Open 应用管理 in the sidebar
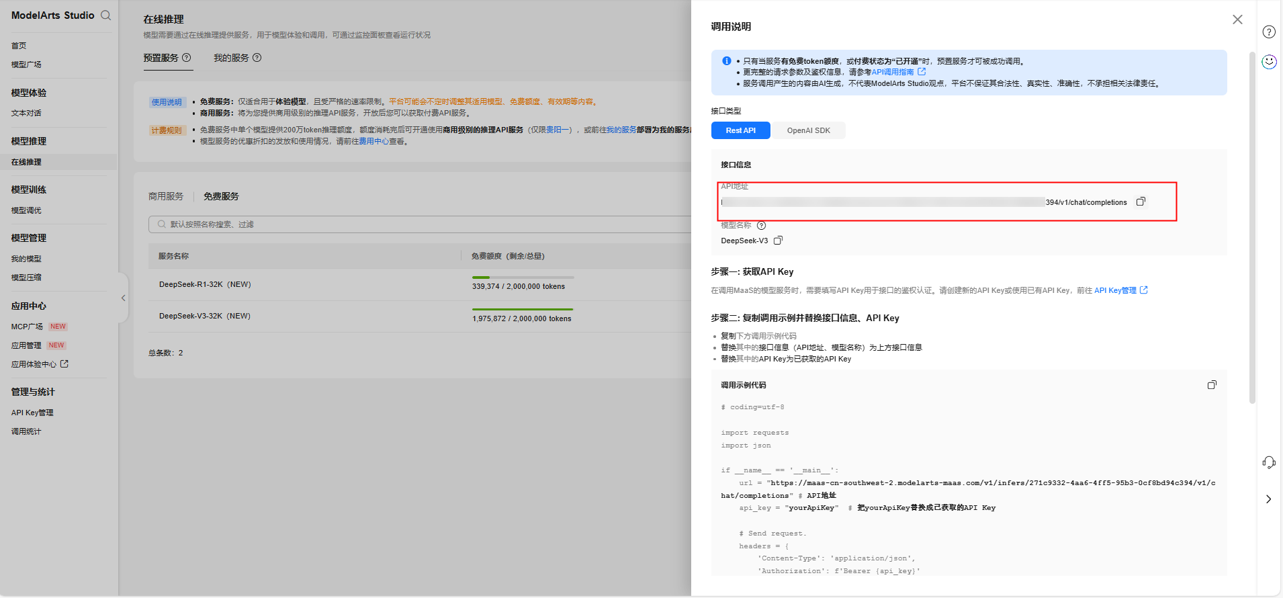 pos(26,345)
